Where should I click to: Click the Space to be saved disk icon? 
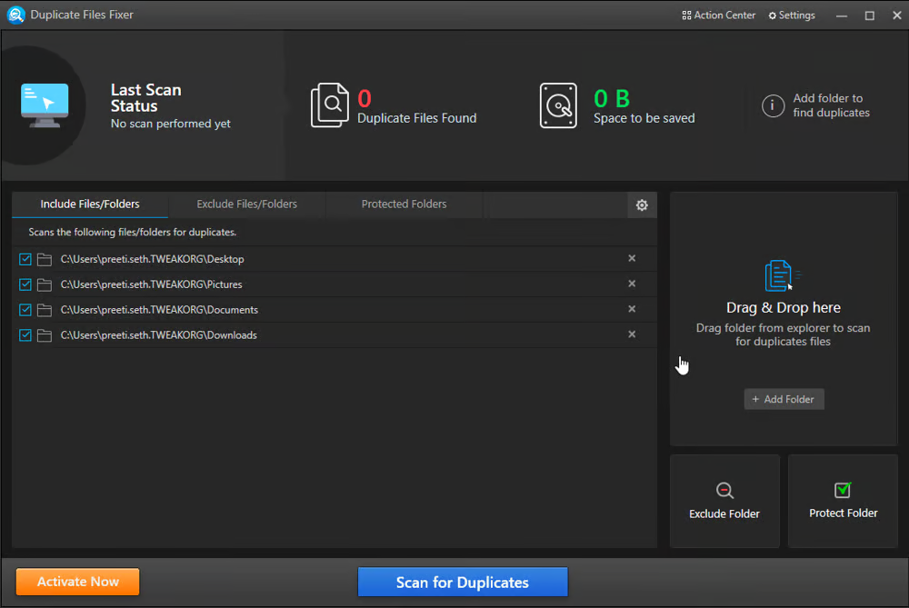558,105
